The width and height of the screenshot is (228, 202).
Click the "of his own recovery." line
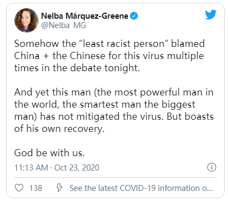59,129
